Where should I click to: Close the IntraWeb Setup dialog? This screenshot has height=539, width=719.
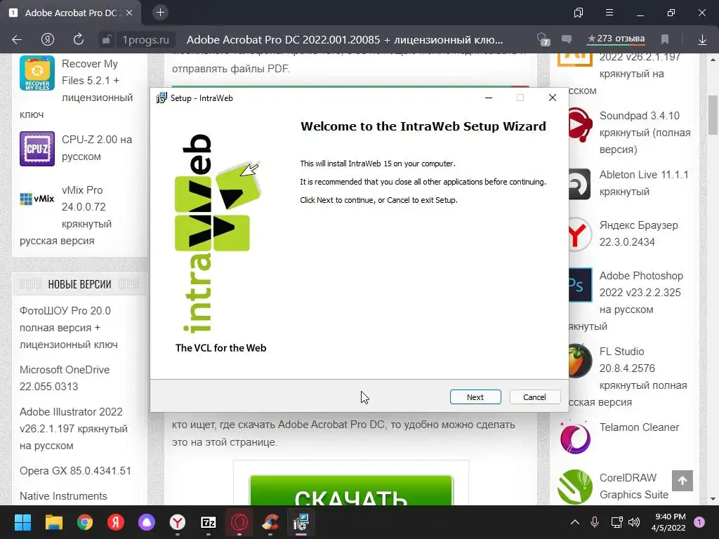553,98
